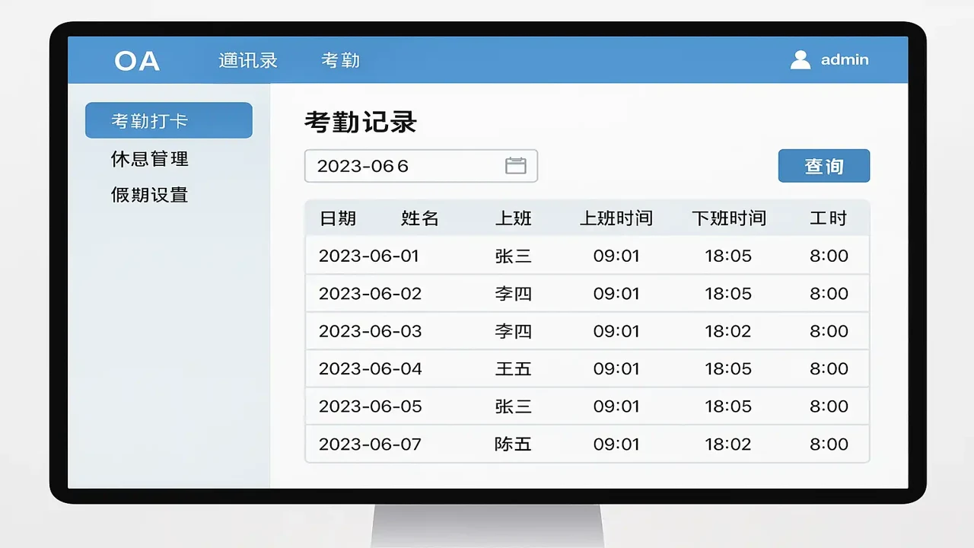
Task: Click 18:05 in the 2023-06-05 row
Action: coord(728,406)
